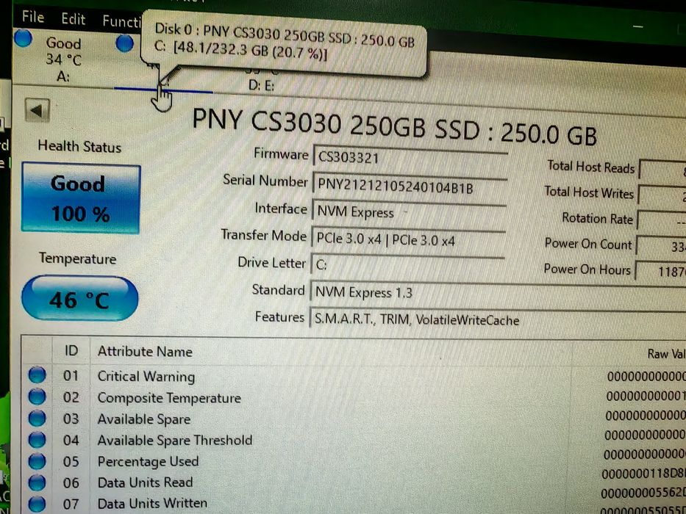Click the ID column header

[71, 350]
